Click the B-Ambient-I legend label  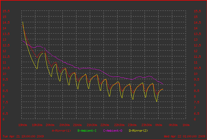pos(87,131)
